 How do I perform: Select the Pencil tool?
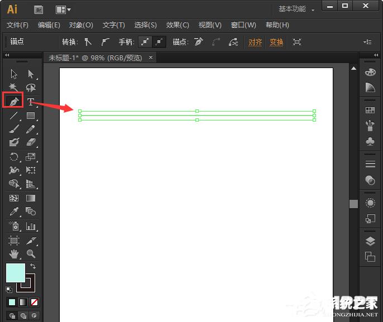point(31,129)
